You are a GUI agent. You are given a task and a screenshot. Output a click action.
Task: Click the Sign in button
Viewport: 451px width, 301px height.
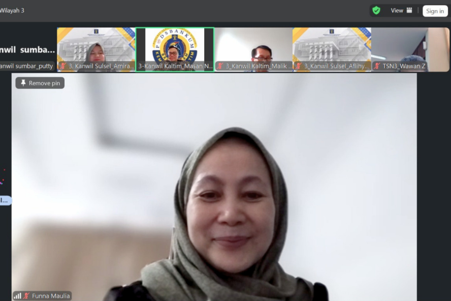tap(435, 11)
